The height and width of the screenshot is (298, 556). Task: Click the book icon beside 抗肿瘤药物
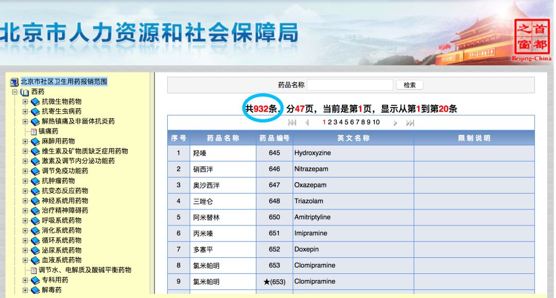(x=35, y=181)
